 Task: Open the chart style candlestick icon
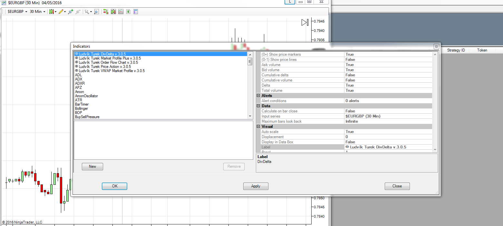[51, 12]
